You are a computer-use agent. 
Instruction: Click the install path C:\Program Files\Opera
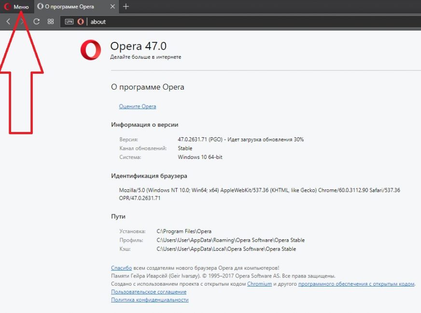[x=184, y=231]
